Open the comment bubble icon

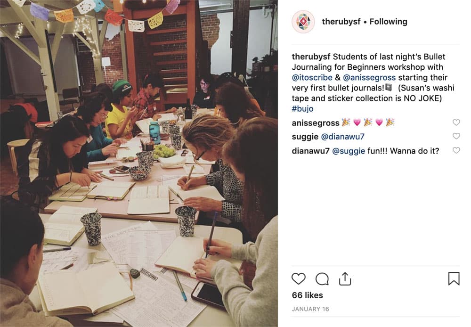tap(322, 279)
